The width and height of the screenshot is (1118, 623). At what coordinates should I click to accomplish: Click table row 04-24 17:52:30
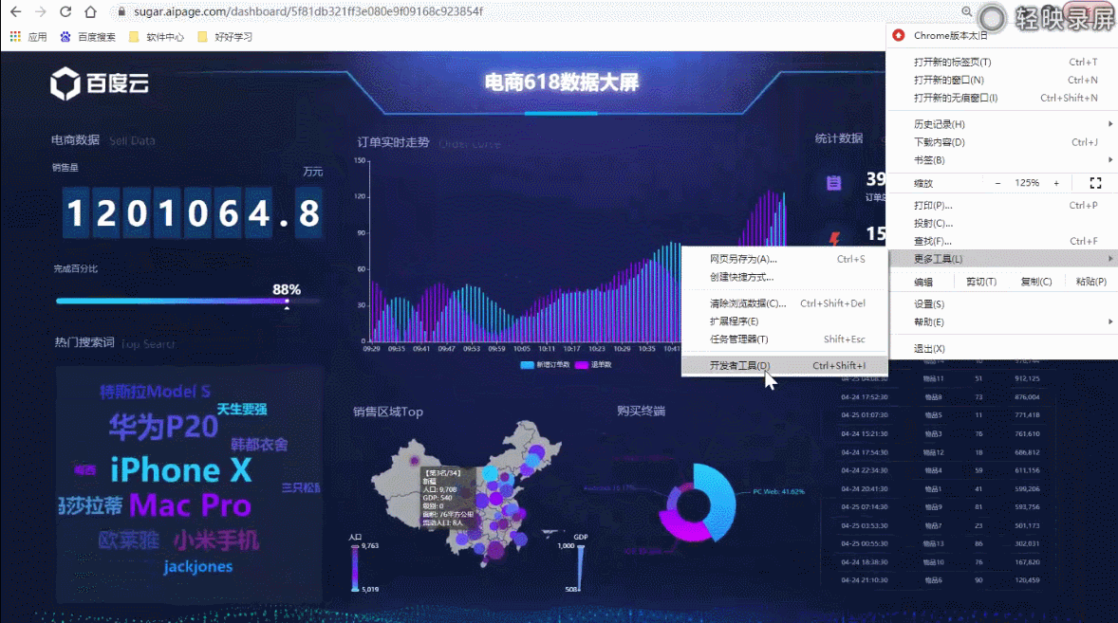941,397
